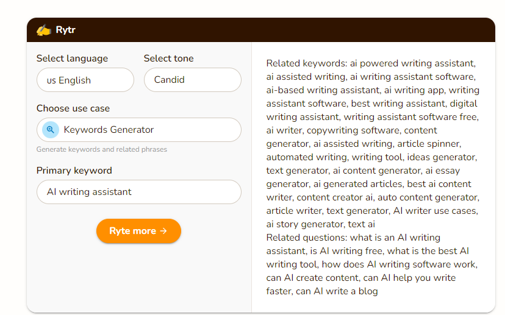Click the Rytr writing-hand logo icon

coord(43,30)
